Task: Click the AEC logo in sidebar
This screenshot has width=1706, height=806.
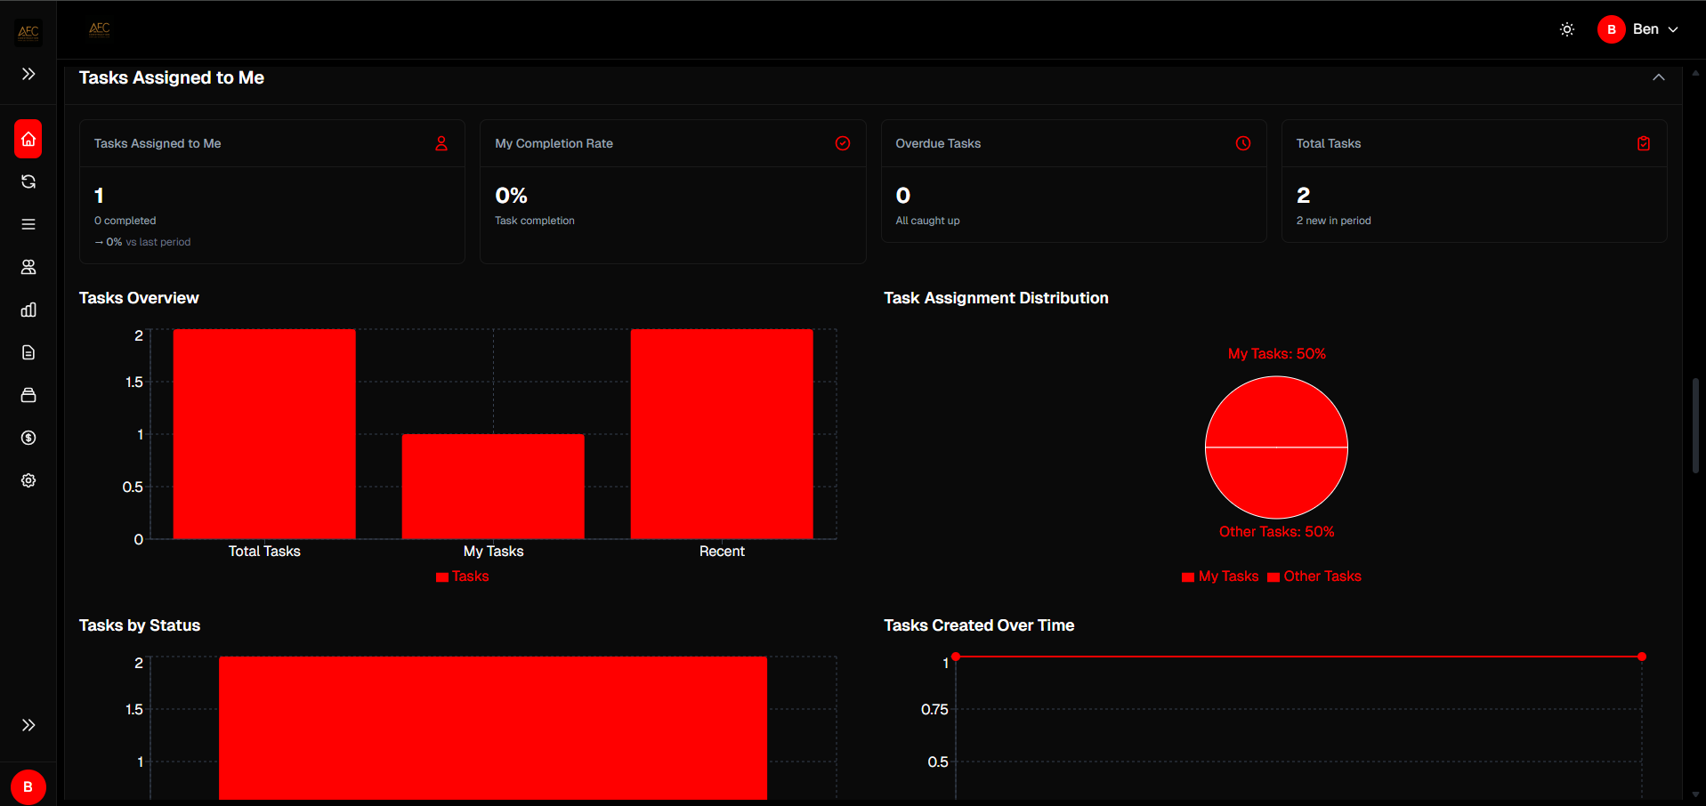Action: pos(28,33)
